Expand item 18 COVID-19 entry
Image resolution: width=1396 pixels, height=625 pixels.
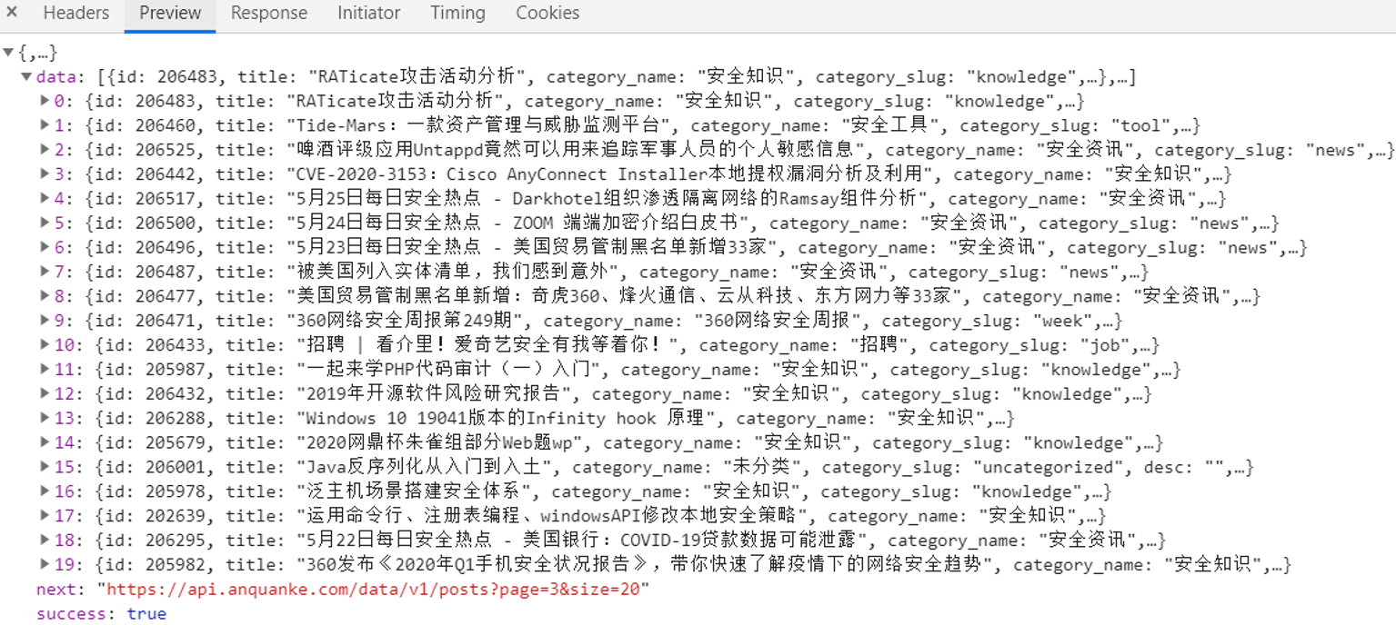coord(45,541)
